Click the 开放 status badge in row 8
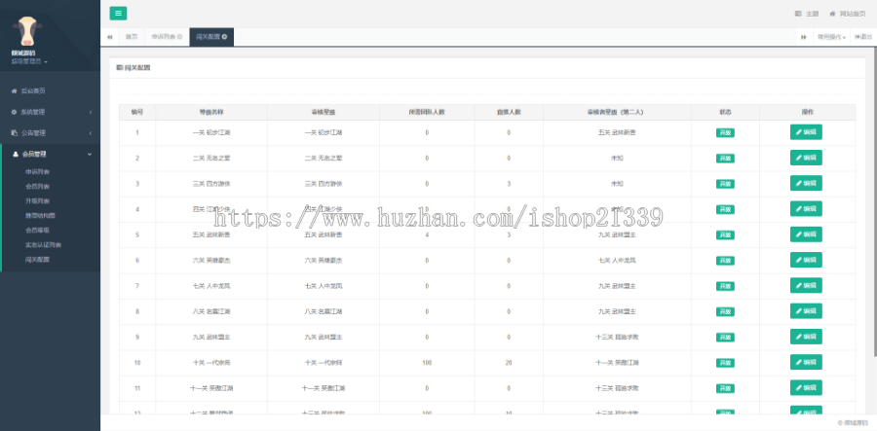Viewport: 877px width, 431px height. [x=725, y=312]
